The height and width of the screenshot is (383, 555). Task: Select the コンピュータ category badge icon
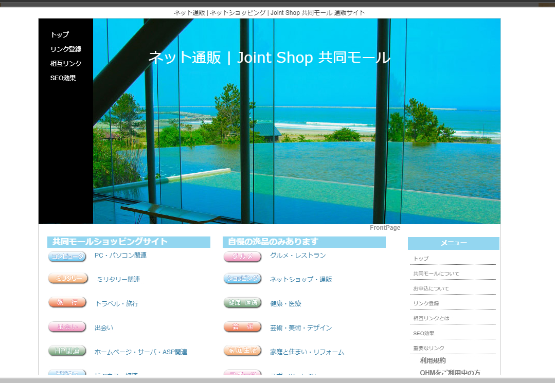[x=67, y=256]
